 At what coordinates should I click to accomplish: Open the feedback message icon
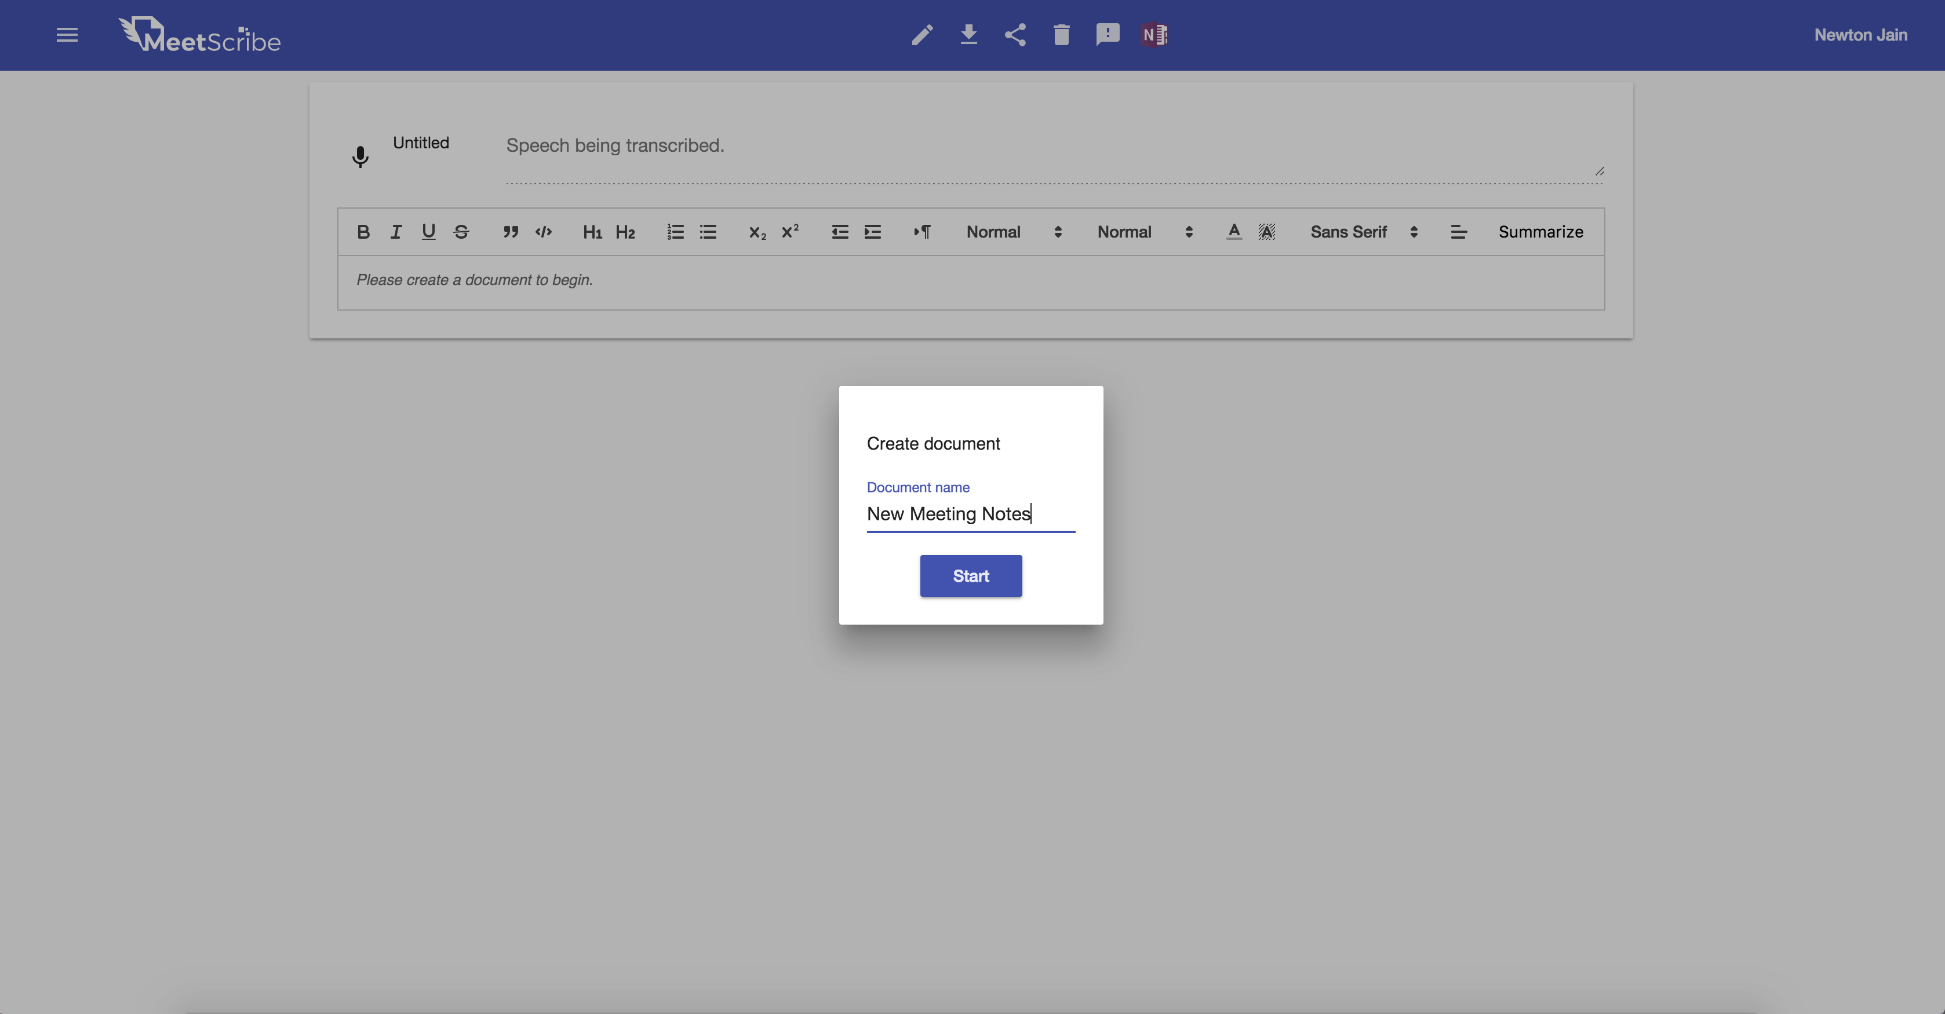pos(1107,35)
